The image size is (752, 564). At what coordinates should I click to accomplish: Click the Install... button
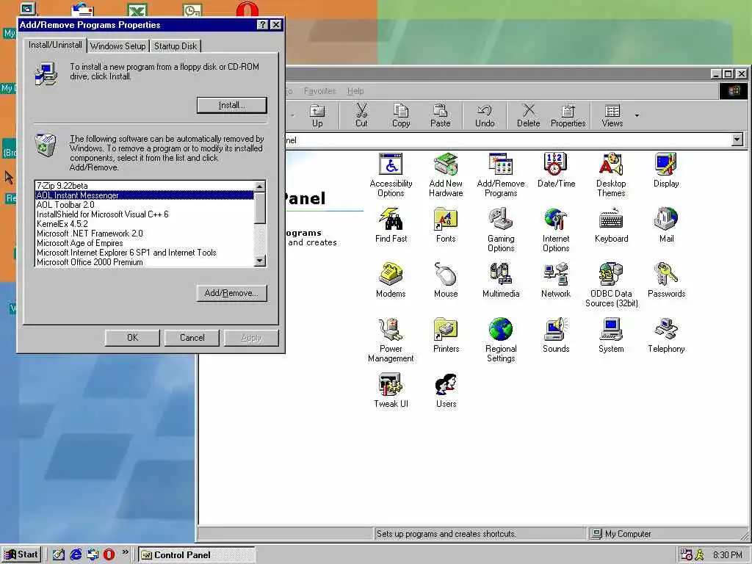(x=231, y=105)
